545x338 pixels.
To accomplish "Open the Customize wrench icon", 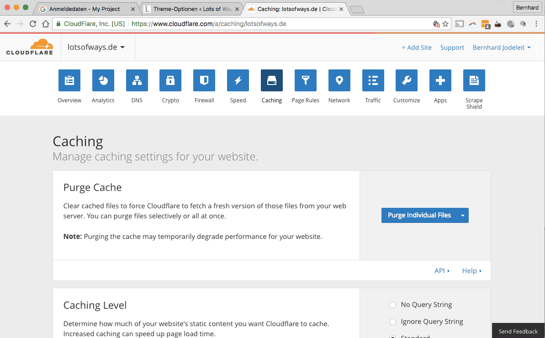I will coord(407,80).
